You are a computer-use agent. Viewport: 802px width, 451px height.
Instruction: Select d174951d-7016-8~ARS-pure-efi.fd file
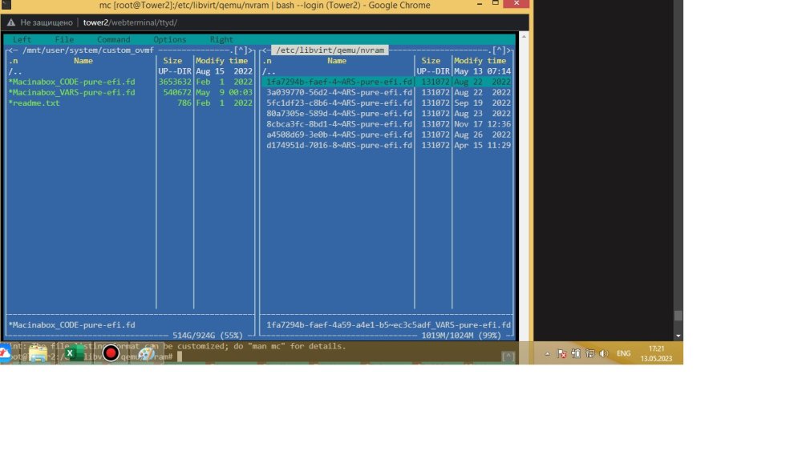pos(339,146)
